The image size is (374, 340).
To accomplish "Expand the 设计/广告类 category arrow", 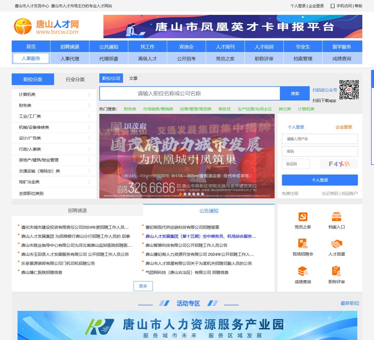I will coord(89,138).
